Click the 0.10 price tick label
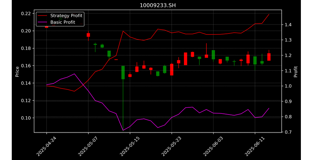The image size is (313, 160). click(x=26, y=118)
